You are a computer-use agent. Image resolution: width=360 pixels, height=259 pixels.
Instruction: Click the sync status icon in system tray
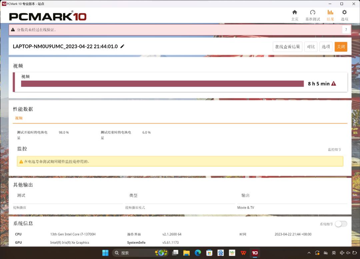[317, 253]
